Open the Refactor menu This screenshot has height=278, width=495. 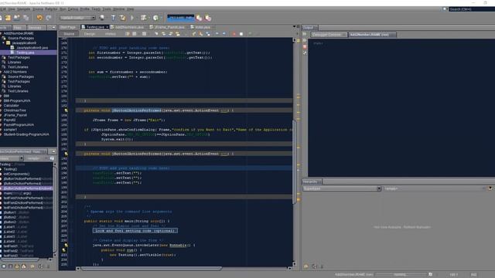coord(51,8)
